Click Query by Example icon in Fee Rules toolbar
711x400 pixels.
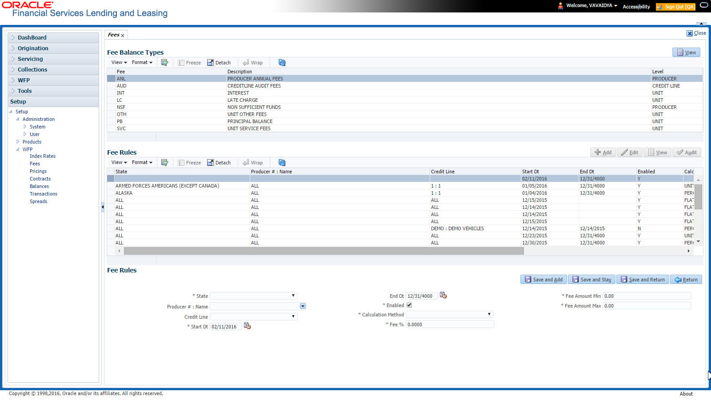[164, 163]
